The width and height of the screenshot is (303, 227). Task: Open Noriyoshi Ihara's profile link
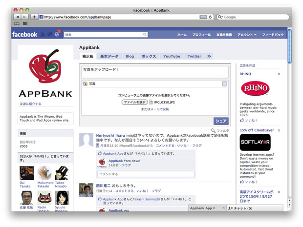110,136
